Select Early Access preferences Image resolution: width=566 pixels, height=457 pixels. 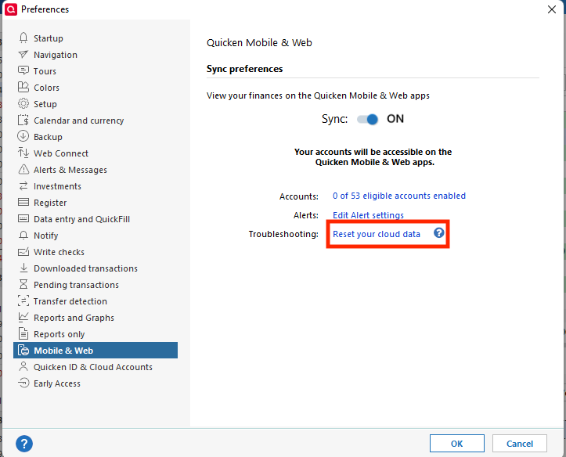(57, 383)
